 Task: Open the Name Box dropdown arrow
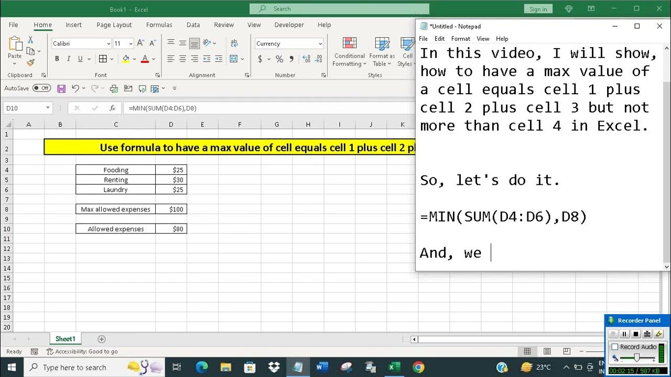48,108
